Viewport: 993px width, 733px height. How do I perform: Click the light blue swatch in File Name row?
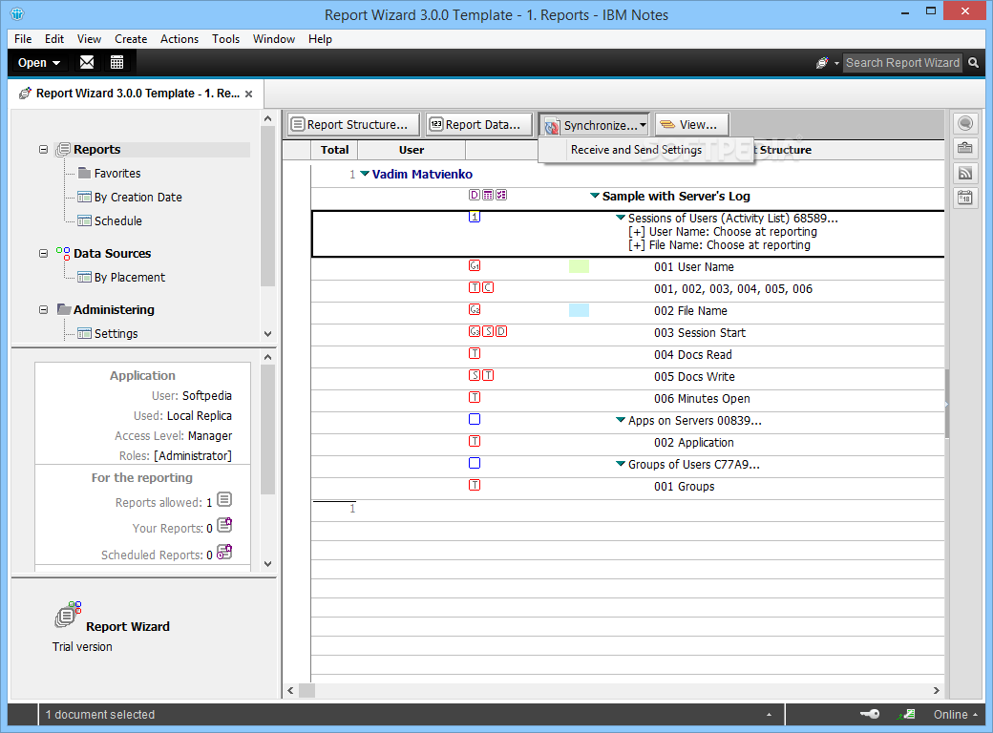tap(579, 310)
